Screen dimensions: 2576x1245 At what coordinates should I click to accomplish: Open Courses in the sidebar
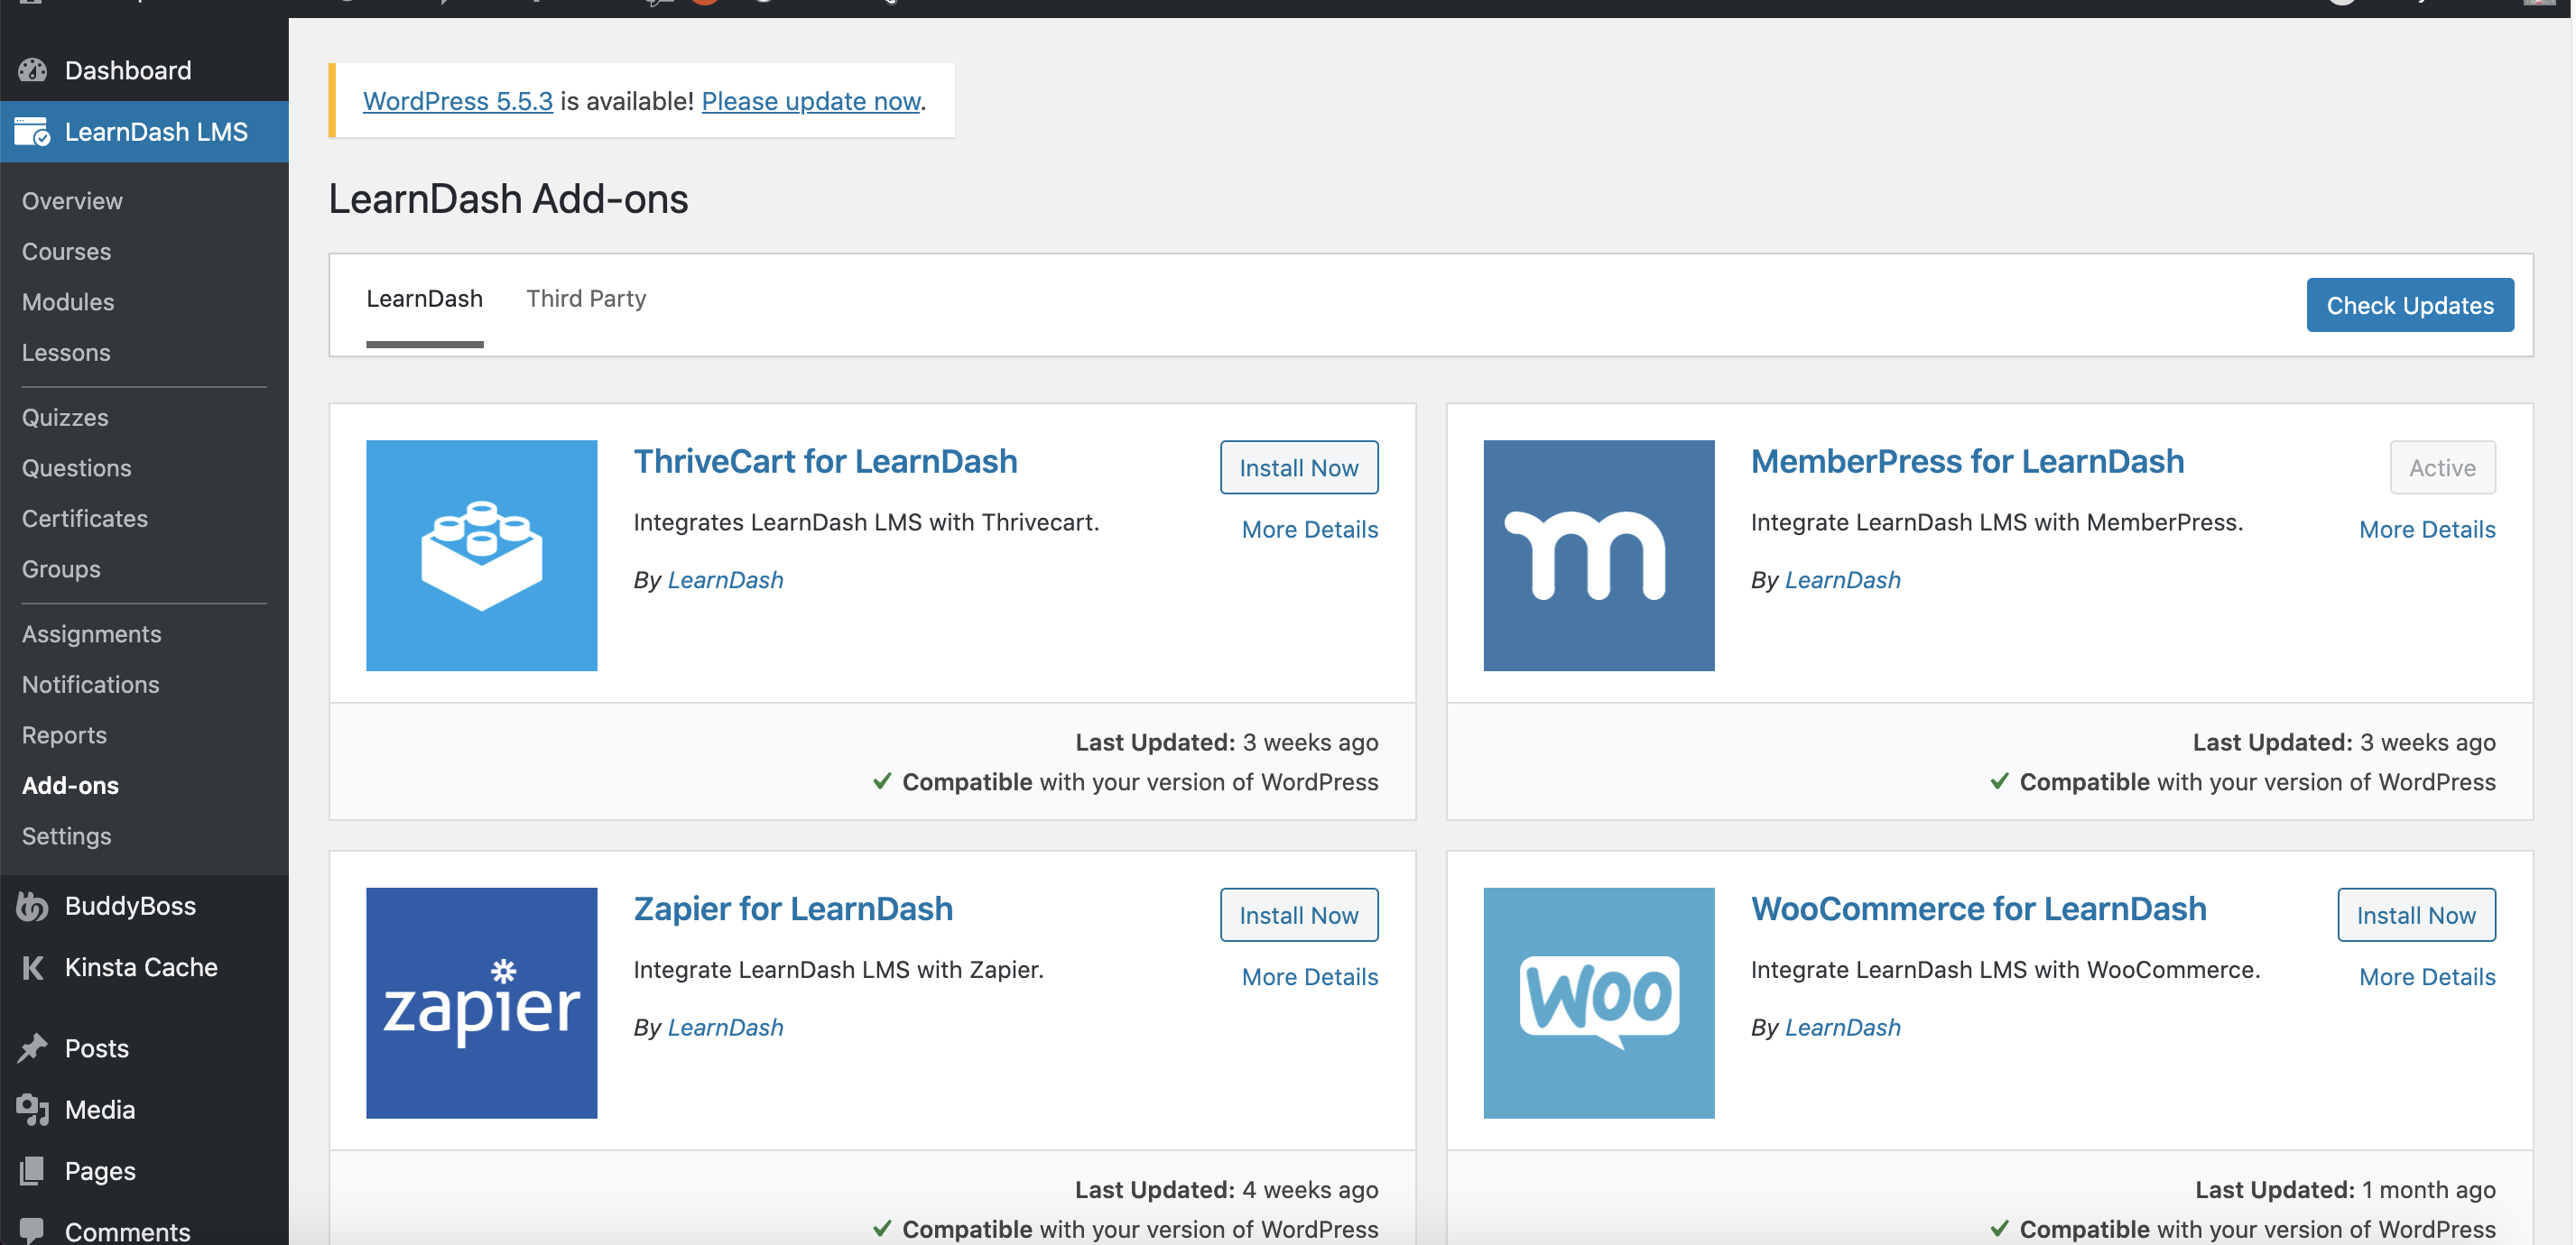click(66, 252)
